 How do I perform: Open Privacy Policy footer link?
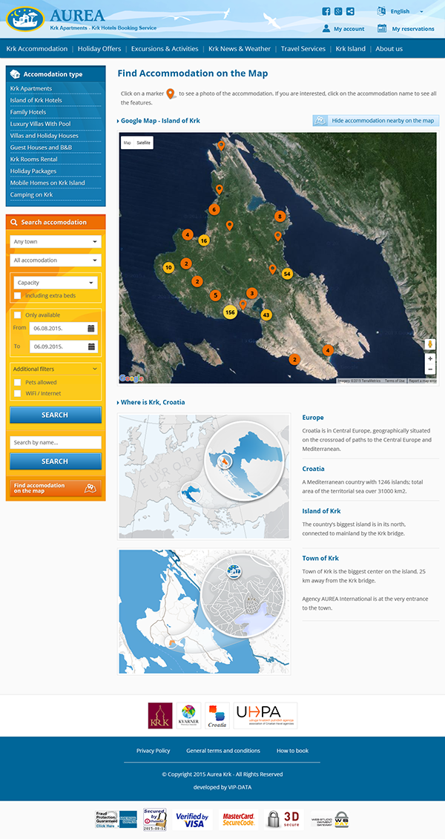(x=153, y=751)
